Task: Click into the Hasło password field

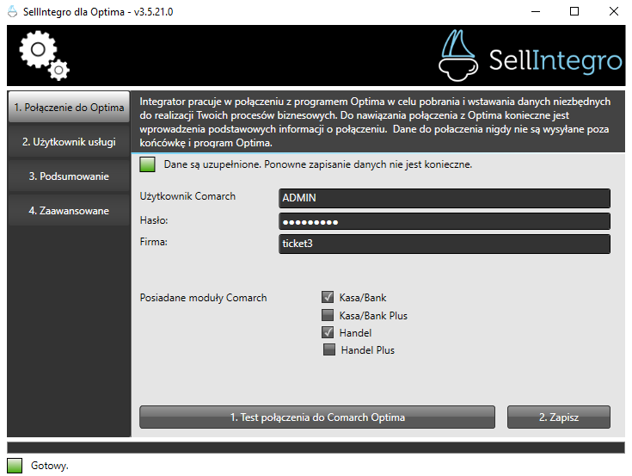Action: click(445, 221)
